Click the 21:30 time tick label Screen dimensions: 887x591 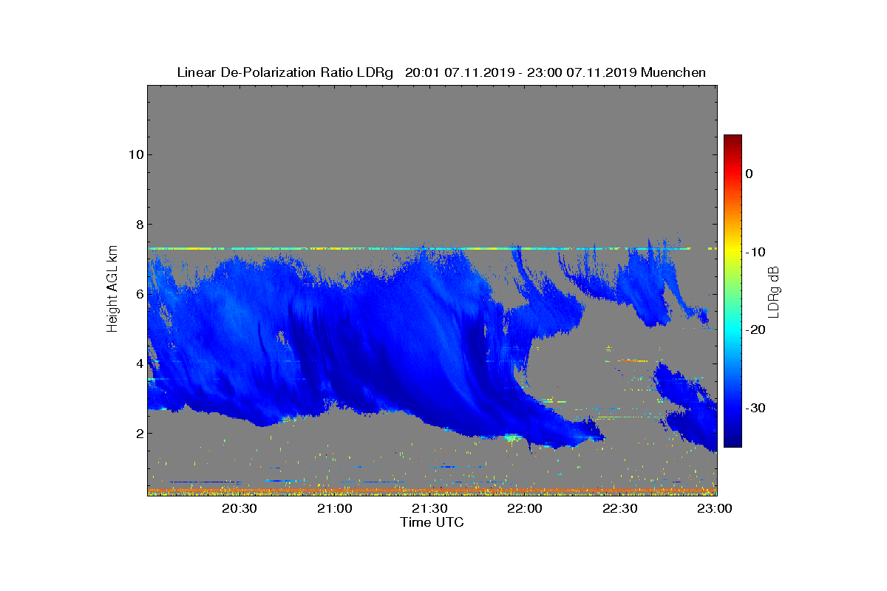click(x=430, y=508)
